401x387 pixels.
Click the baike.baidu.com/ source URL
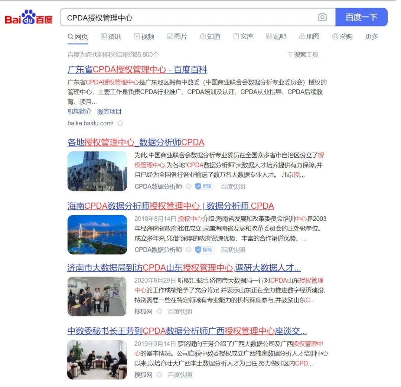(x=90, y=123)
